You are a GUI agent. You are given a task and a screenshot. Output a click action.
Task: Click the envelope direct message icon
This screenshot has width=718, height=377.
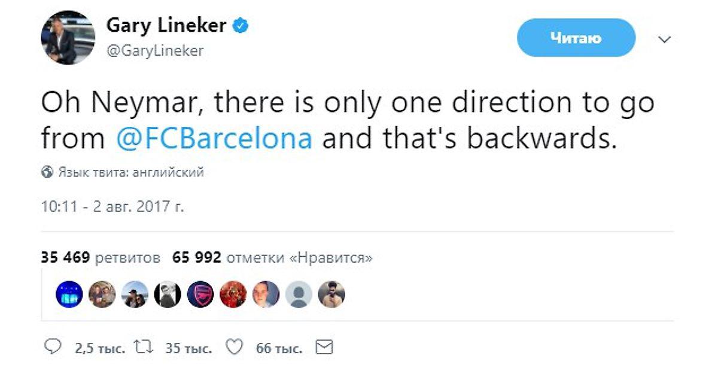pos(324,347)
